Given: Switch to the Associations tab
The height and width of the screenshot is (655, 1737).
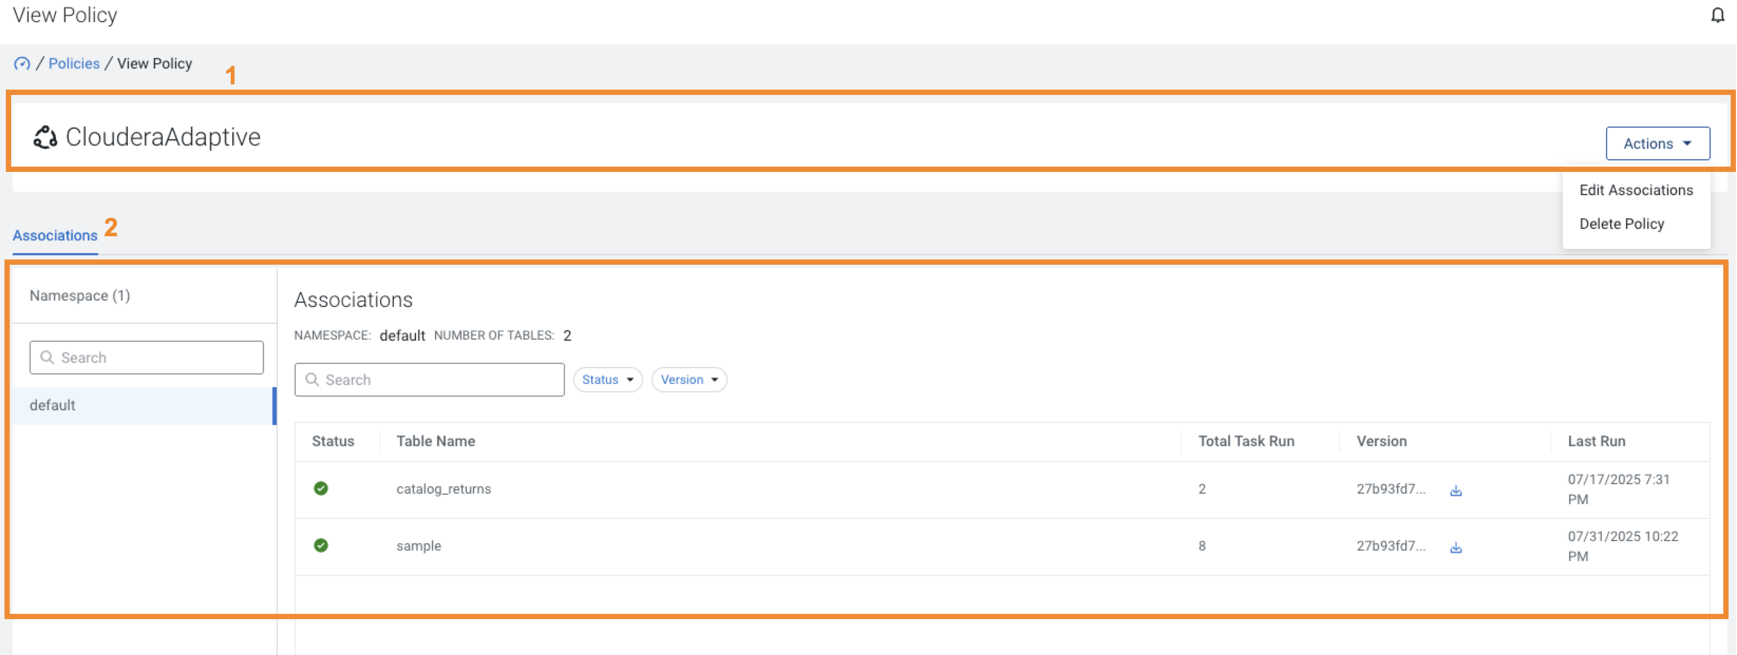Looking at the screenshot, I should coord(54,235).
